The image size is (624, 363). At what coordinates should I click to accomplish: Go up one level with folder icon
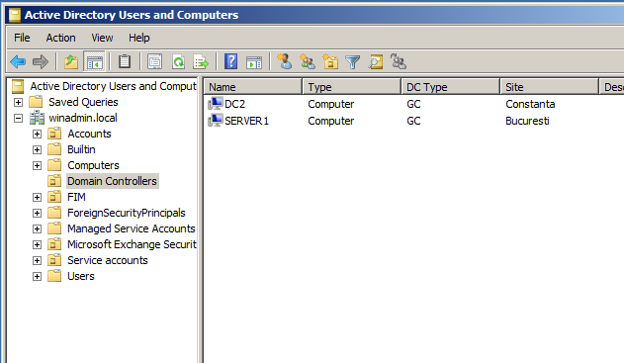pyautogui.click(x=71, y=61)
